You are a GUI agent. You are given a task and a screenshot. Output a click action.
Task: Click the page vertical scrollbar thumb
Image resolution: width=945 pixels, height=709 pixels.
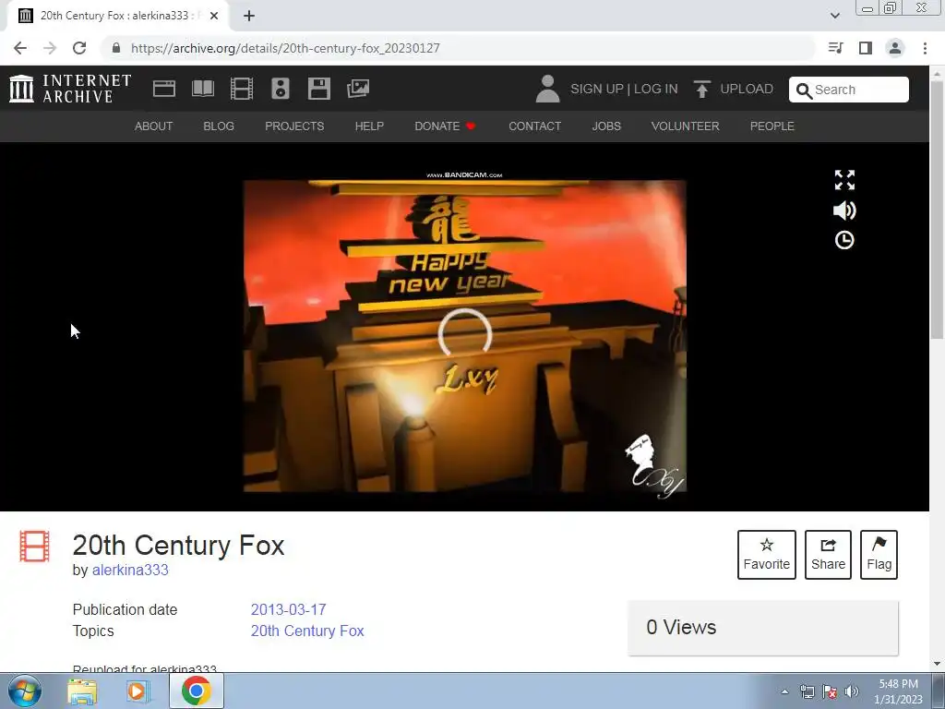point(938,211)
